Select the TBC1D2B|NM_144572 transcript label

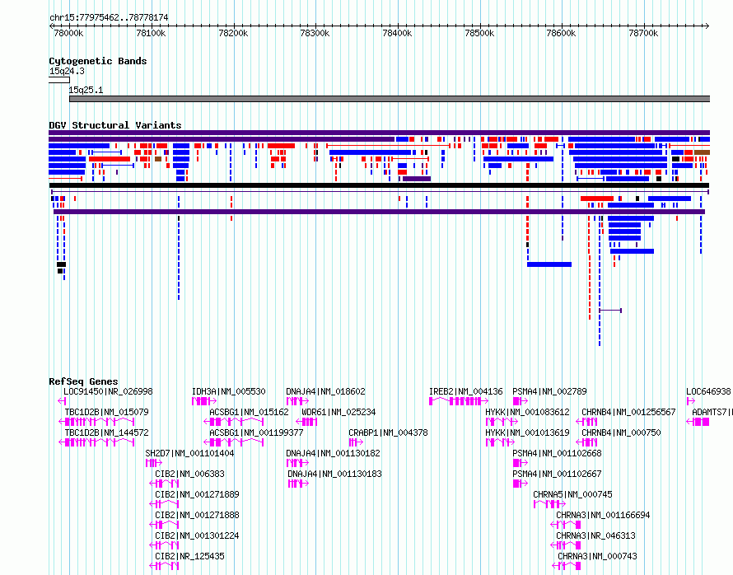pos(106,432)
